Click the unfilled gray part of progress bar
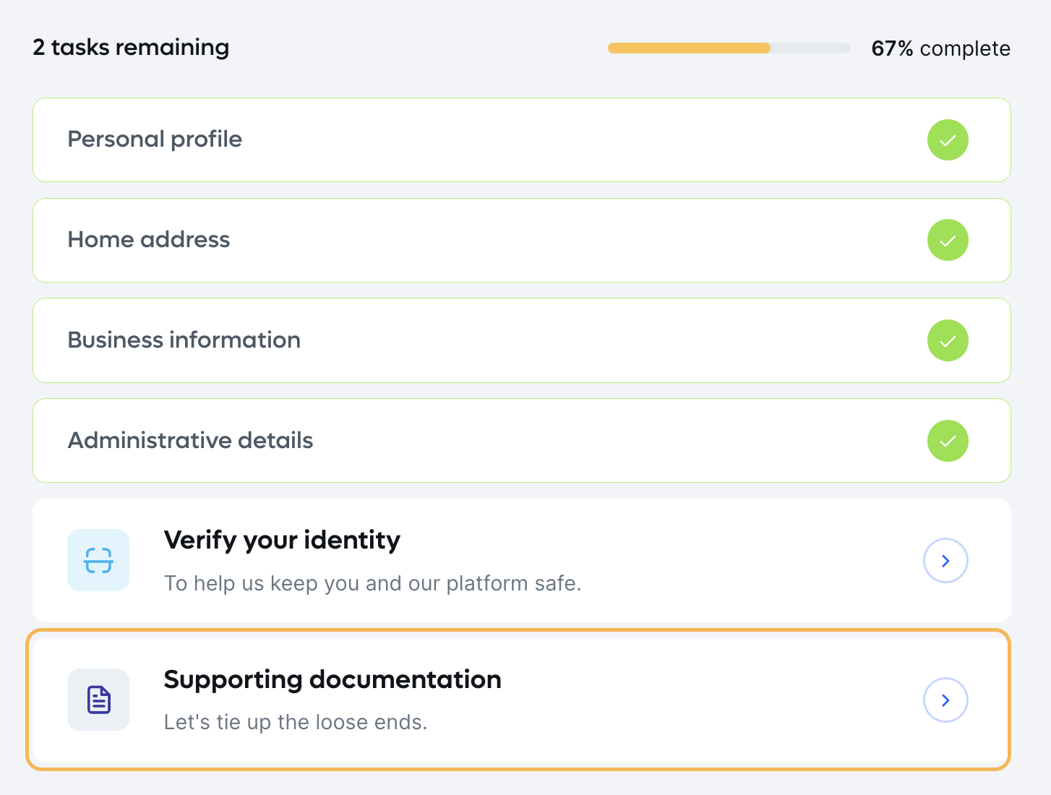Viewport: 1051px width, 795px height. coord(810,48)
